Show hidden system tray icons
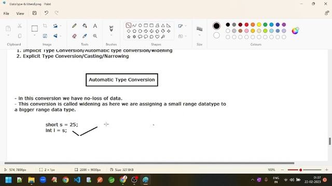 pos(253,180)
